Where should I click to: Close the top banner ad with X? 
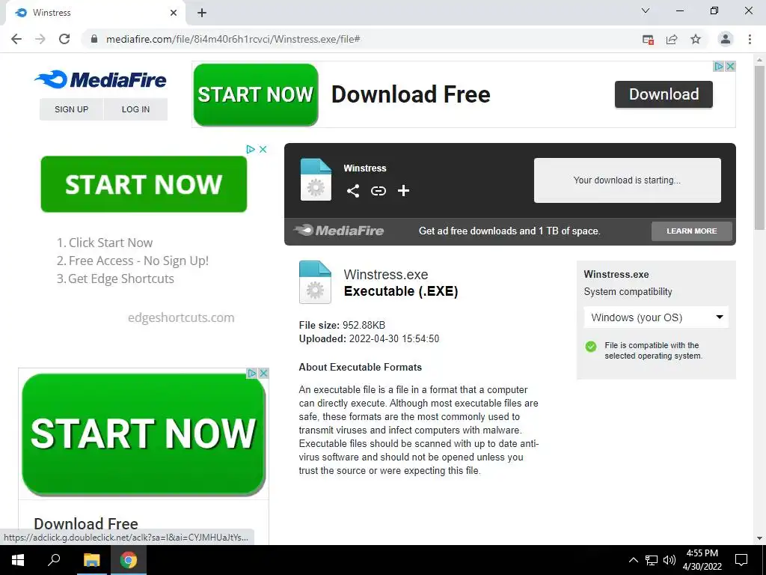click(730, 66)
